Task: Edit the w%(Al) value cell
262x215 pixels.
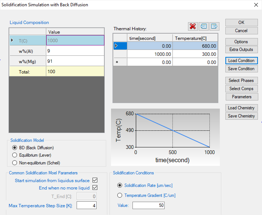Action: (75, 51)
